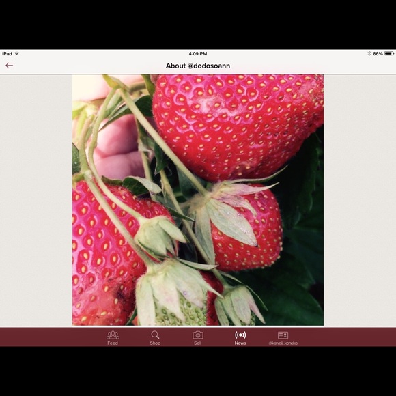Image resolution: width=396 pixels, height=396 pixels.
Task: Open the strawberry photo
Action: [x=198, y=200]
